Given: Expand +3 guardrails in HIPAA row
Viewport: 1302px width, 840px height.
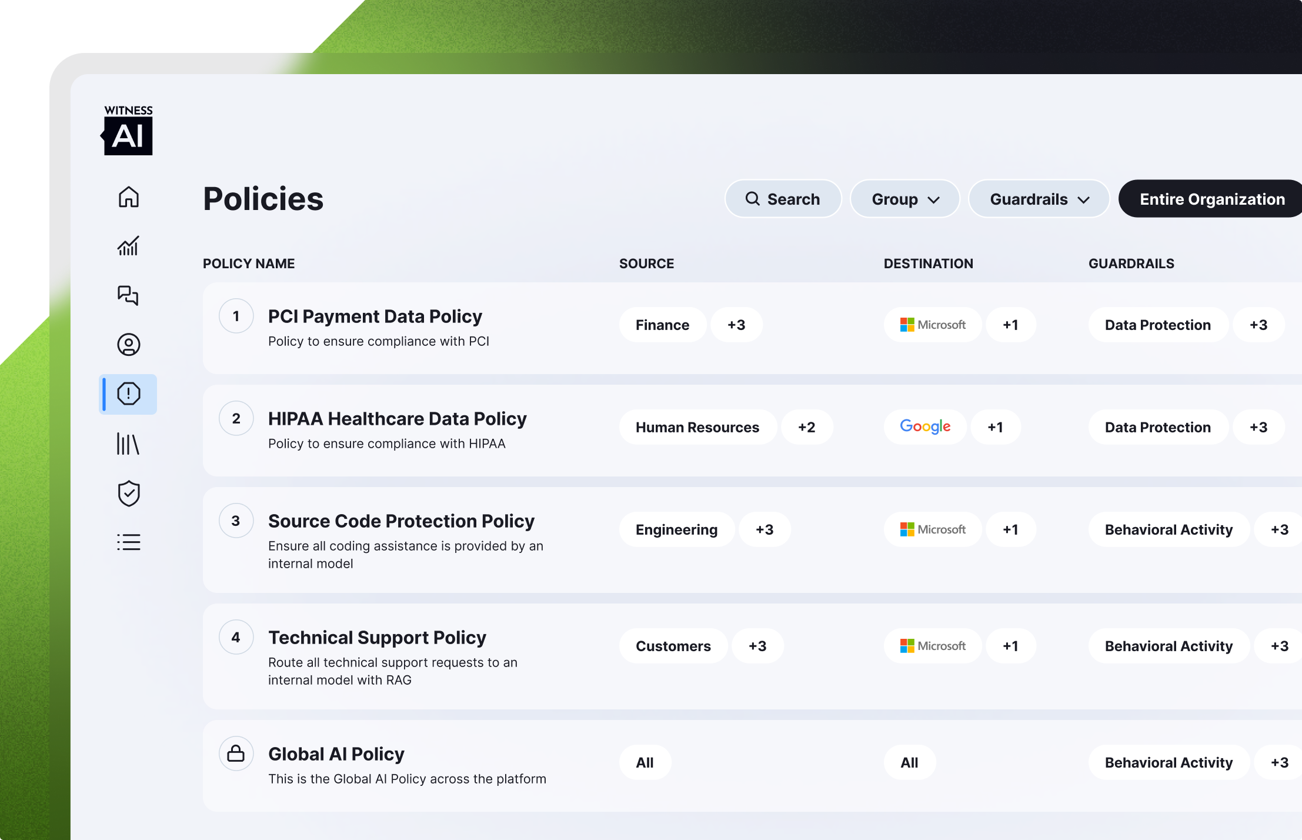Looking at the screenshot, I should 1258,427.
